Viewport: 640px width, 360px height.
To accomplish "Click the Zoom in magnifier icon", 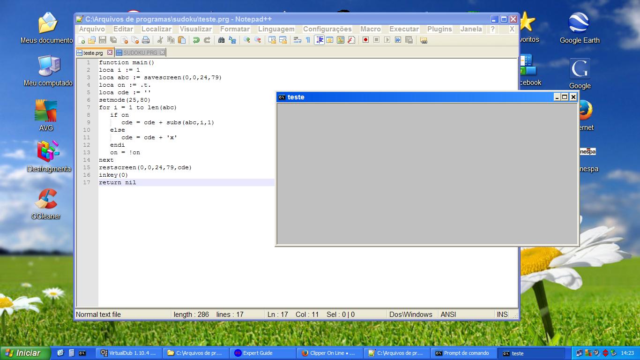I will tap(246, 40).
